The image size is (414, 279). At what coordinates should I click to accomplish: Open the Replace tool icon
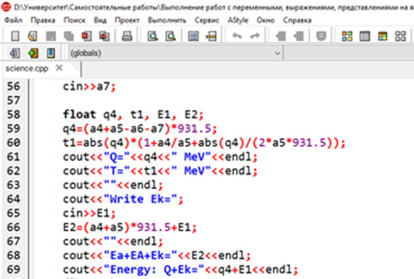[170, 36]
